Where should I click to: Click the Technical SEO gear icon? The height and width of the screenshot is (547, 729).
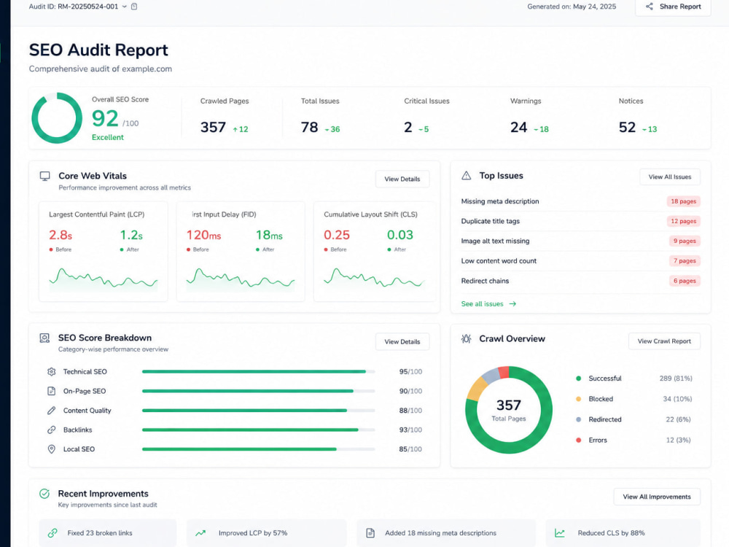(x=52, y=372)
